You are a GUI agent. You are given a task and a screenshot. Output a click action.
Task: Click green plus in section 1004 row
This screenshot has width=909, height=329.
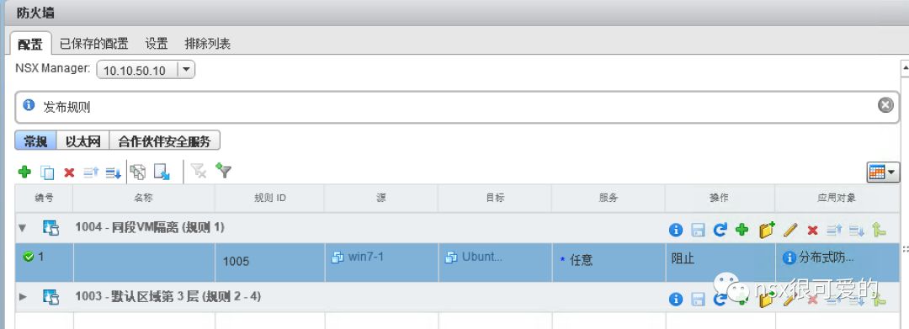[742, 230]
